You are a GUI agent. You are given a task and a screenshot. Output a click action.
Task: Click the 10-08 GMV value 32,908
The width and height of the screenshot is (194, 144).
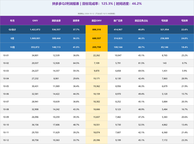coord(35,109)
